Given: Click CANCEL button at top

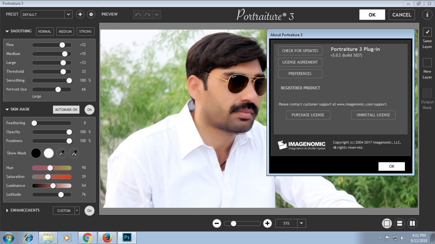Looking at the screenshot, I should pyautogui.click(x=402, y=15).
